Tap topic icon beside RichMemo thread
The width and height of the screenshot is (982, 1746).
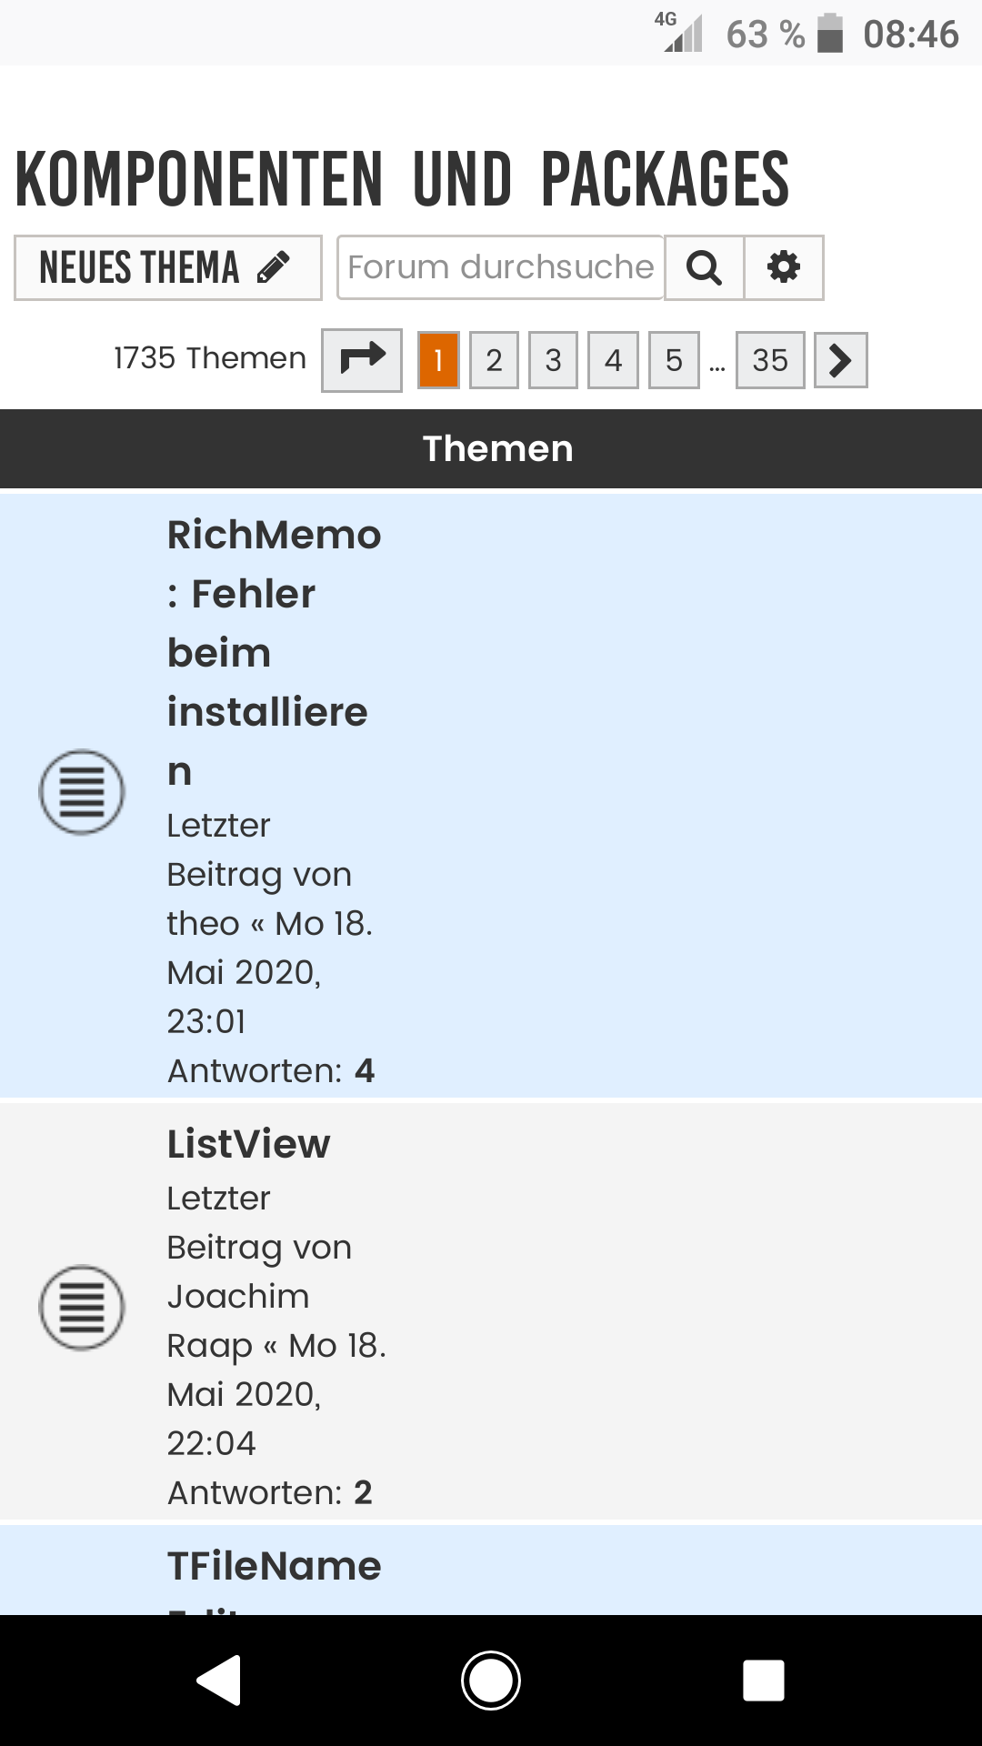pos(82,792)
